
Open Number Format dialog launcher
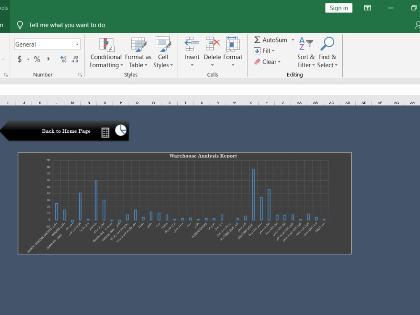click(80, 75)
